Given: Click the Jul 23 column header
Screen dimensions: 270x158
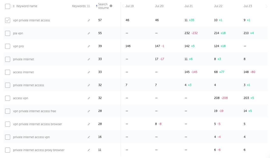Looking at the screenshot, I should (247, 6).
